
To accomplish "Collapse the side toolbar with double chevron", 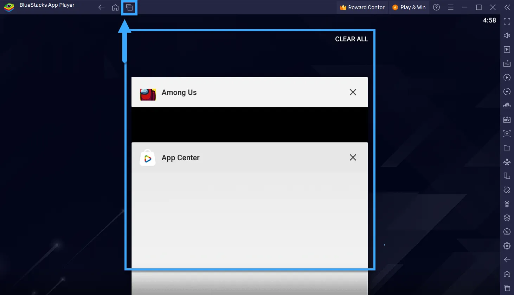I will coord(507,7).
